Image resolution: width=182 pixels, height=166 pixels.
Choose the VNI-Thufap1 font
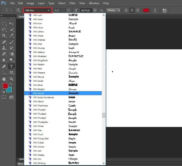coord(63,110)
